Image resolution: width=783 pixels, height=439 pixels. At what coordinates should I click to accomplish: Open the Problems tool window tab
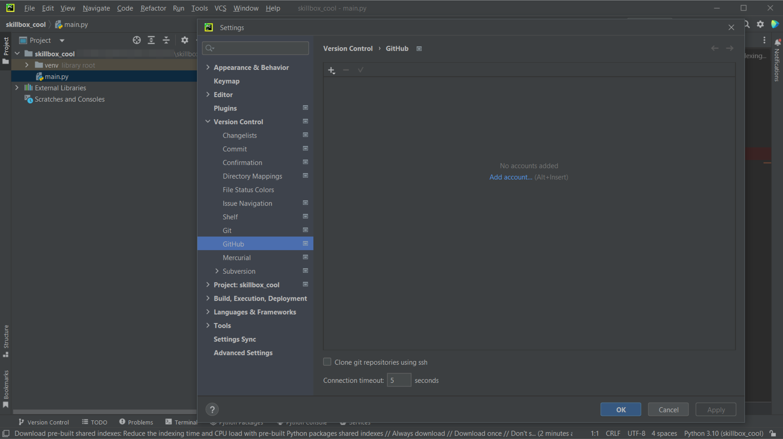click(136, 422)
